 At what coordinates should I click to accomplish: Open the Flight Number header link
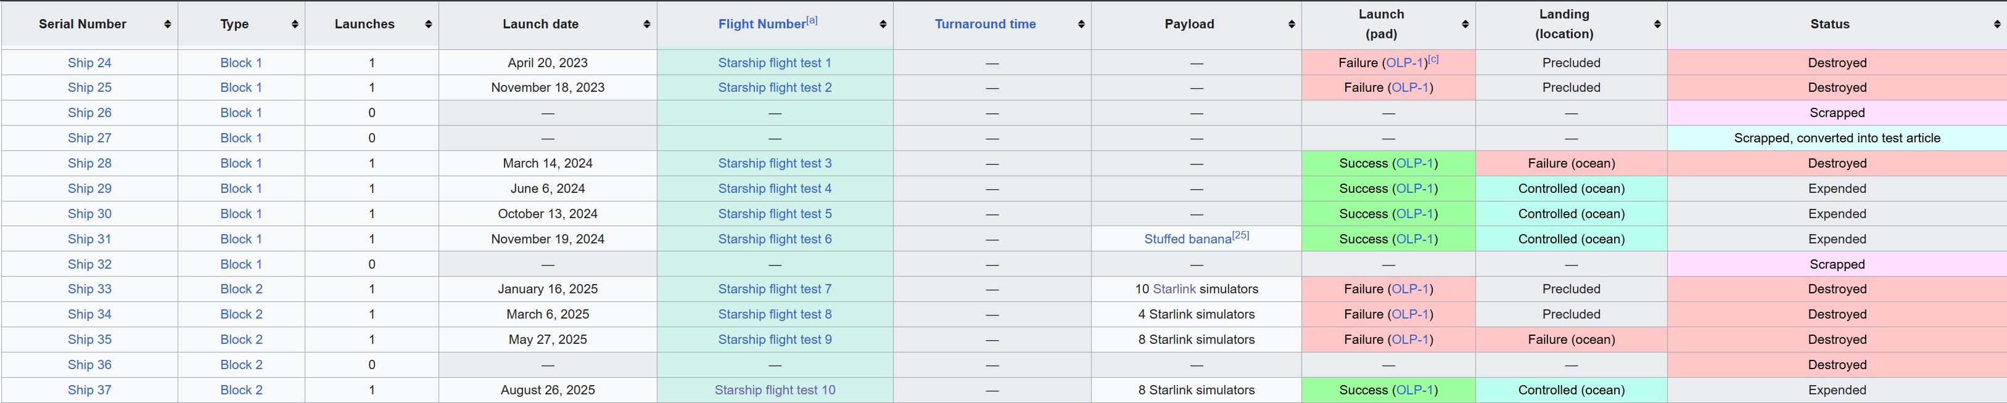[761, 24]
